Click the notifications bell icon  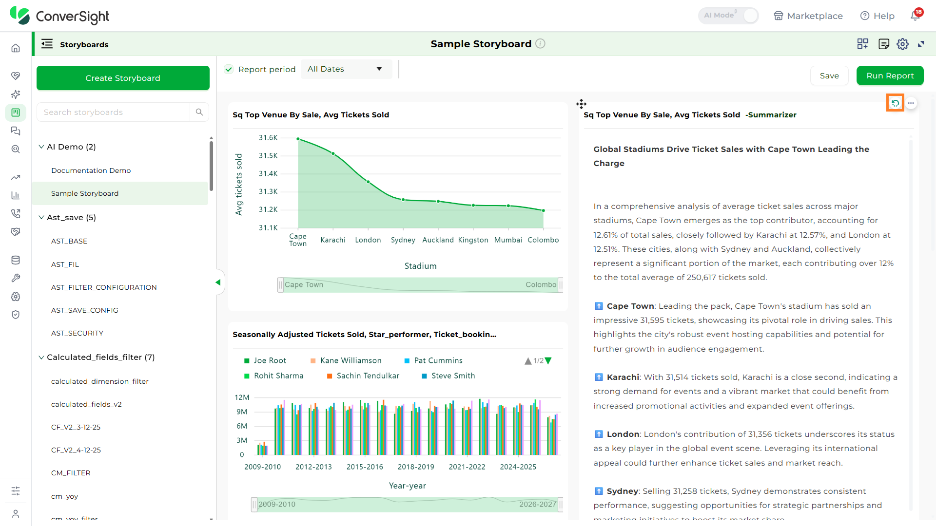(916, 16)
